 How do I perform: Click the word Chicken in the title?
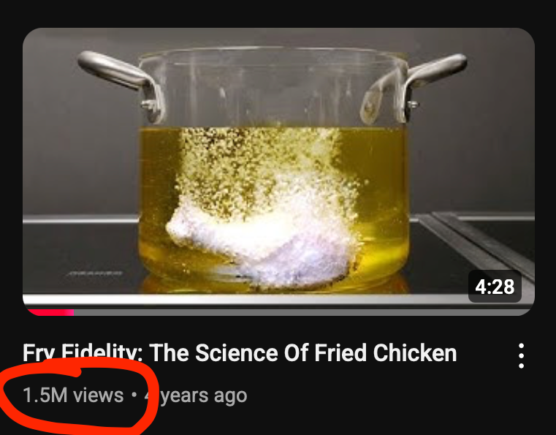(x=415, y=353)
